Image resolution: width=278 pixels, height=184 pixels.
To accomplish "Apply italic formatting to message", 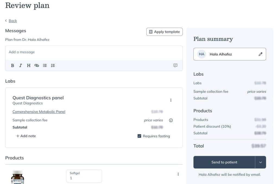I will [x=21, y=66].
